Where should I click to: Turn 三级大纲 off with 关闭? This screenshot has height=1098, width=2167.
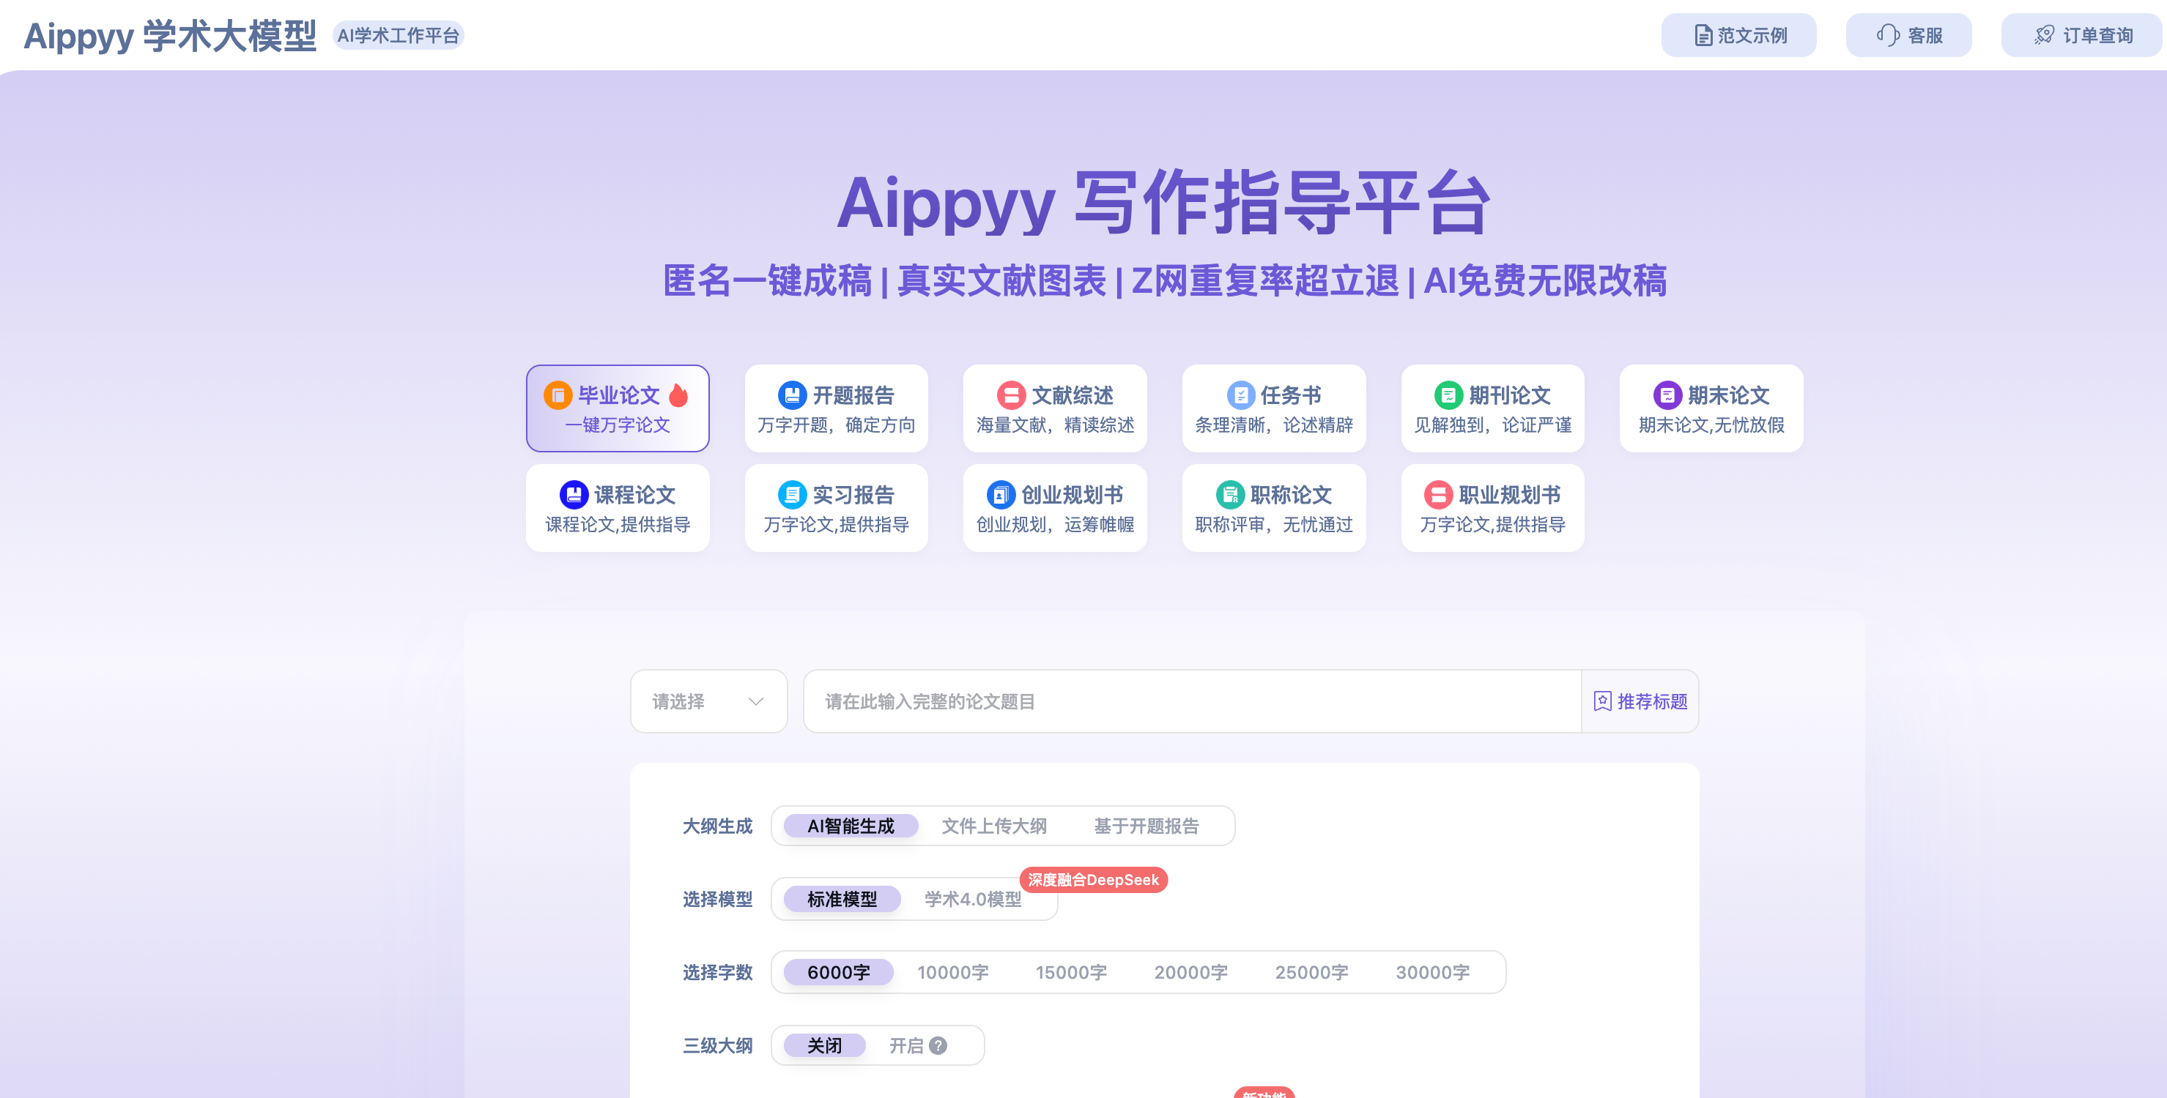coord(824,1045)
